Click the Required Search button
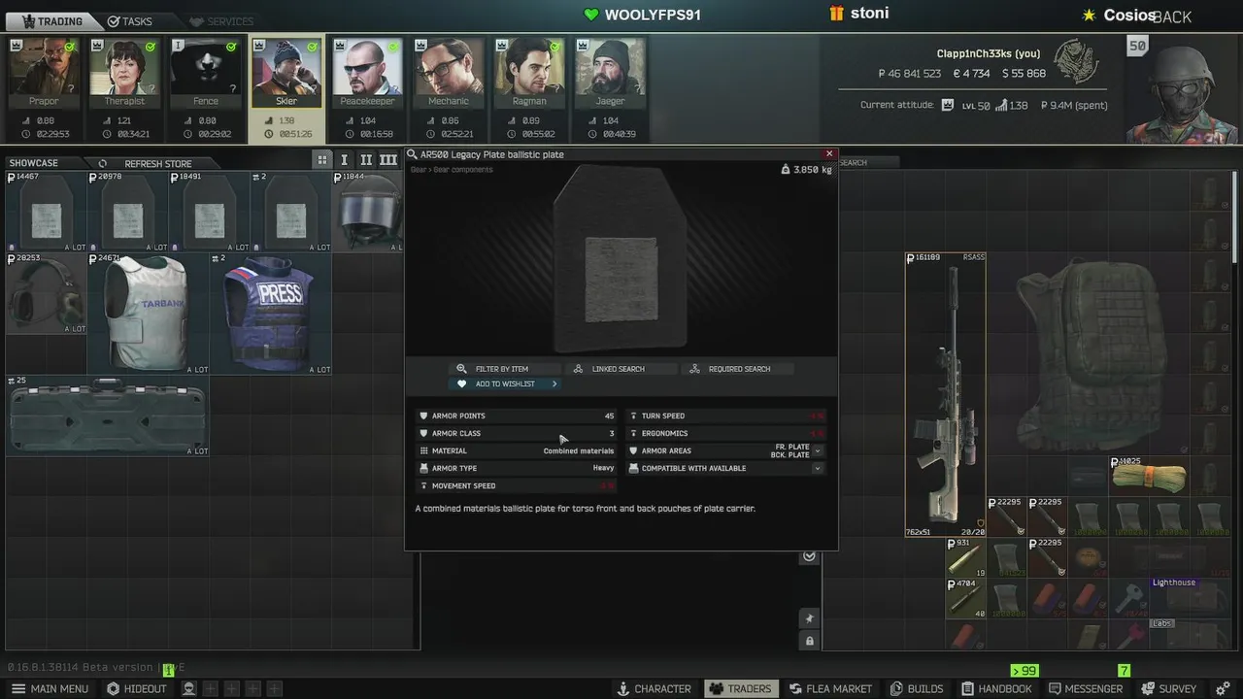1243x699 pixels. [738, 369]
